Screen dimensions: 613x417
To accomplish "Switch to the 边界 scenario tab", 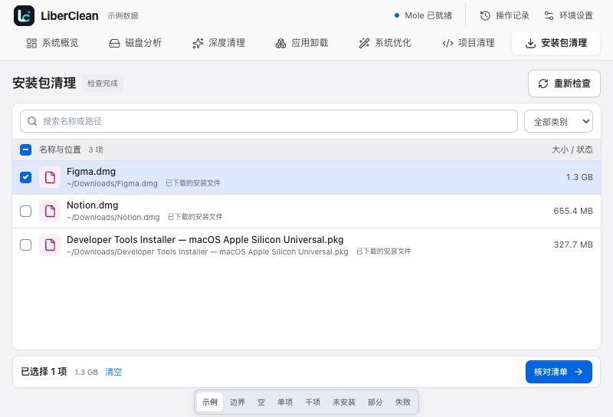I will click(238, 402).
